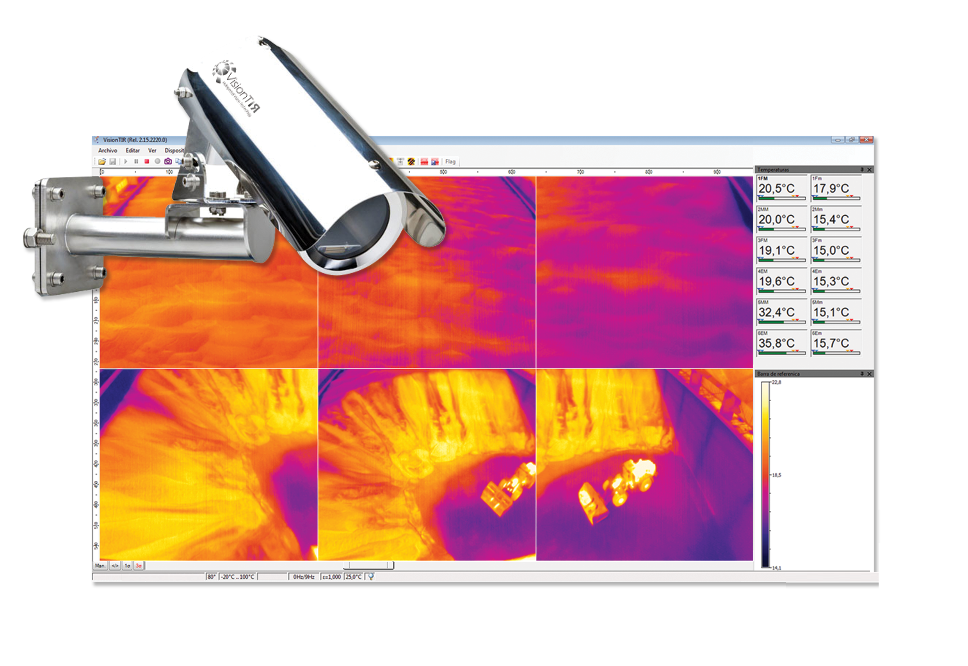Capture a snapshot with the camera icon
Image resolution: width=968 pixels, height=666 pixels.
pyautogui.click(x=168, y=162)
